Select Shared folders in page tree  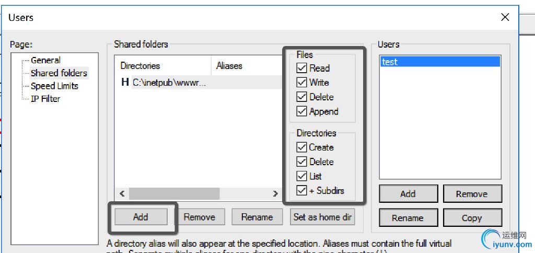(x=59, y=73)
